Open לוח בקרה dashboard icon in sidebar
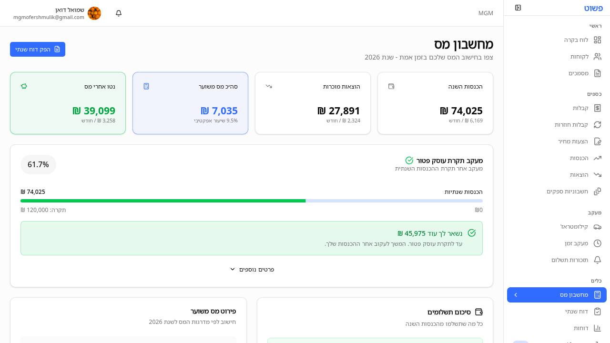610x343 pixels. 597,40
